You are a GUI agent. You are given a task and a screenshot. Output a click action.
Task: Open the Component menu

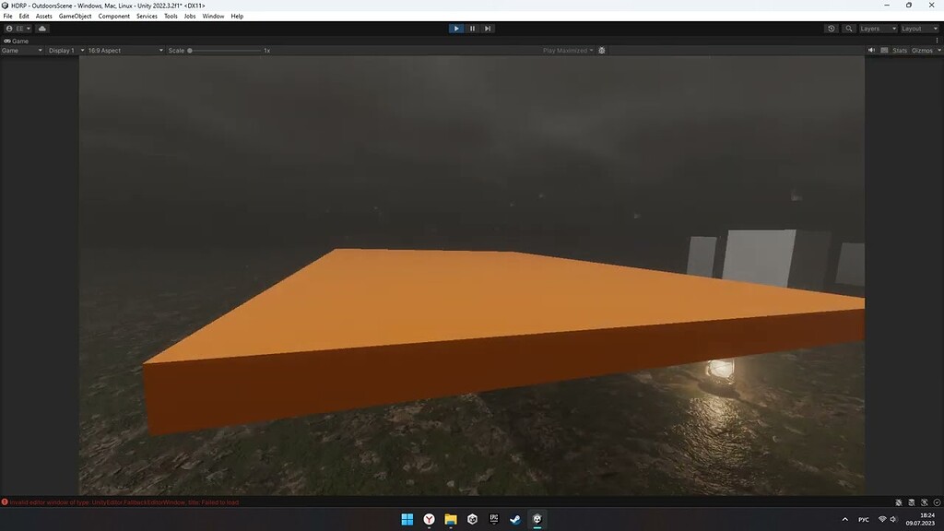pos(113,16)
